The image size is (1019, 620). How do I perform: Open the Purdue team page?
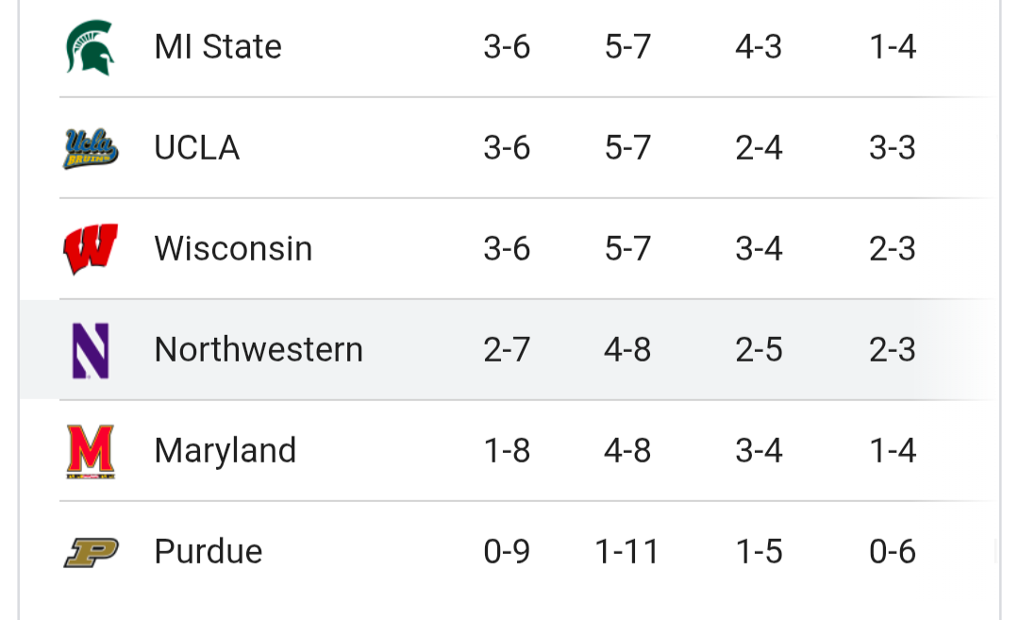[x=209, y=552]
